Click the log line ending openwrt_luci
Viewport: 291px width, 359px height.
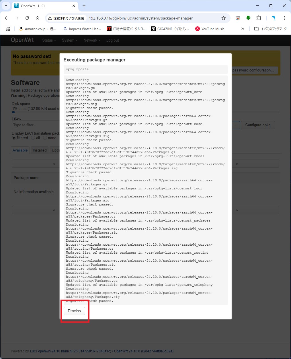(134, 189)
